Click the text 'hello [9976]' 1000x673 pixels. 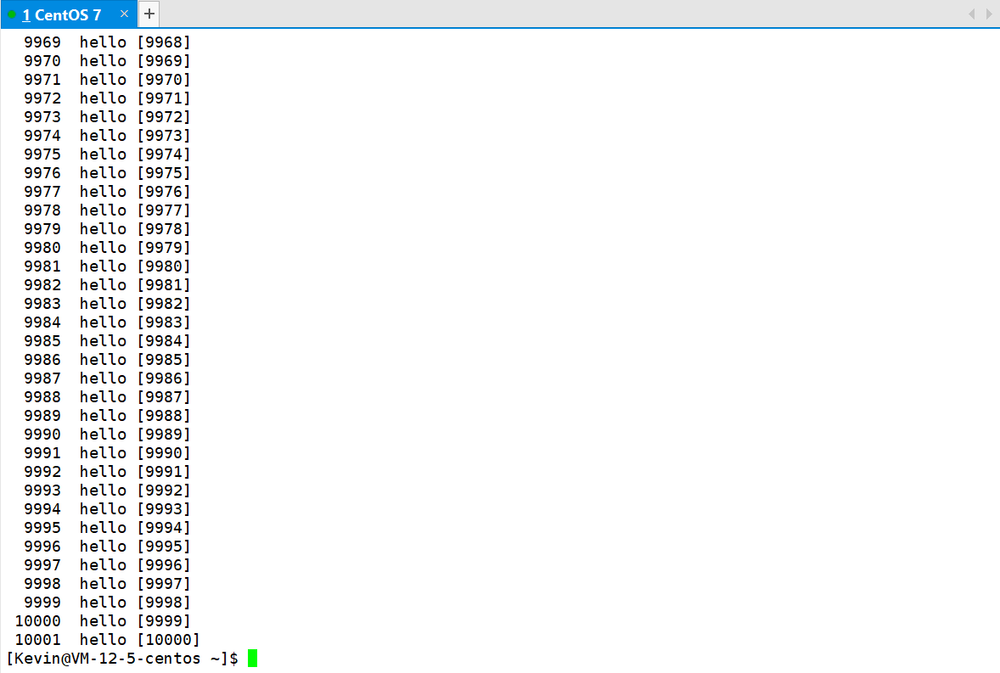(135, 192)
